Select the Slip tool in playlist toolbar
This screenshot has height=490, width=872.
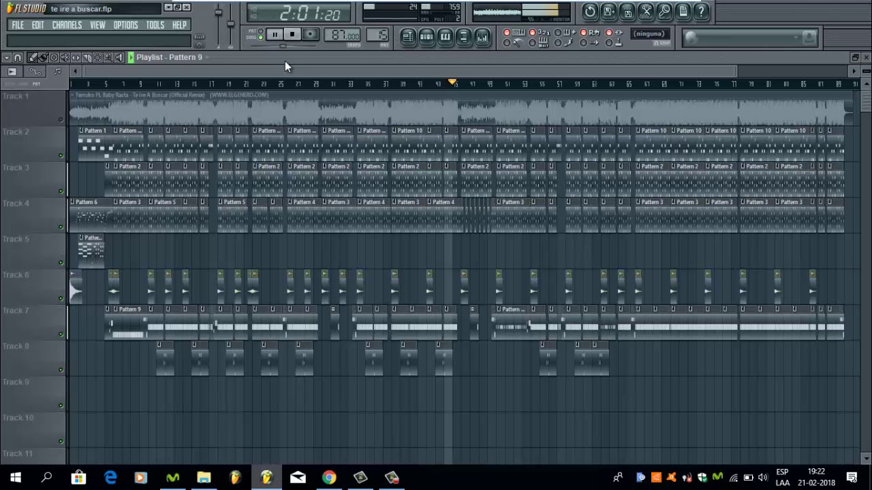(76, 58)
